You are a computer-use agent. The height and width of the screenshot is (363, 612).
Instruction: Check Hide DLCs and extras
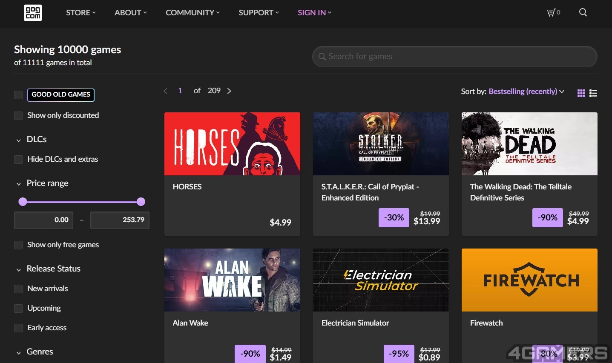coord(18,160)
